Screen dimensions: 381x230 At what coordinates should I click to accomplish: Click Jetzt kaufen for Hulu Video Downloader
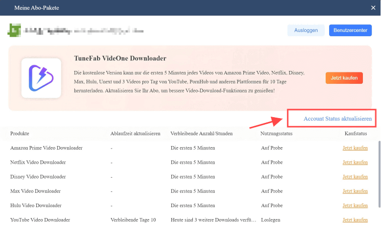[x=355, y=205]
